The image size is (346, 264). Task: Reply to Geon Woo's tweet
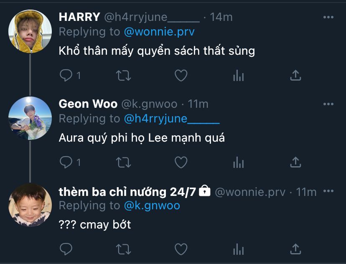[x=66, y=162]
